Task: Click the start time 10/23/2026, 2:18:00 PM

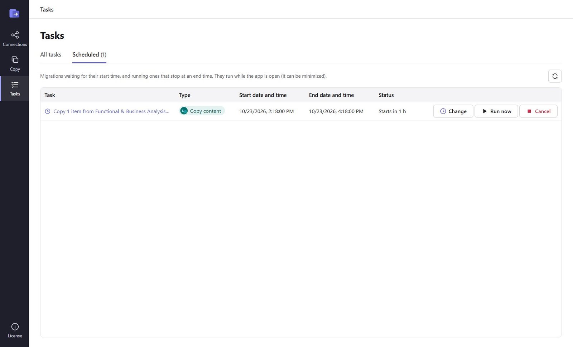Action: point(266,111)
